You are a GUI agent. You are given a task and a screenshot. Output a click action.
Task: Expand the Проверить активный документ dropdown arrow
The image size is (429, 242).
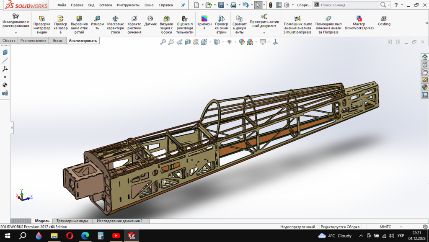[264, 33]
